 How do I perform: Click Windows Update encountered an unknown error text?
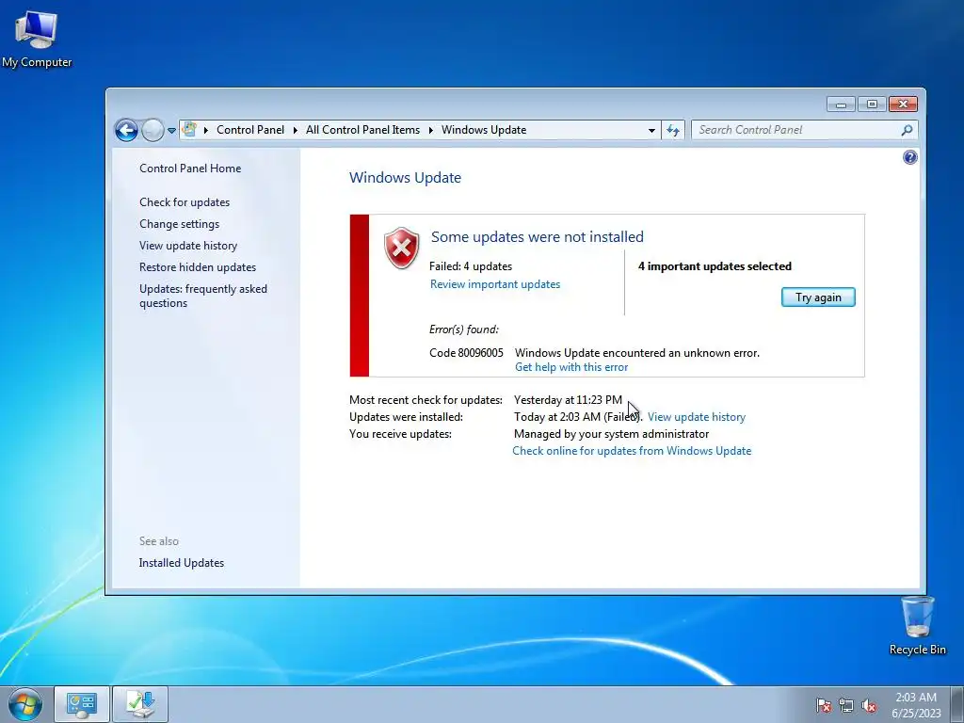[x=637, y=353]
